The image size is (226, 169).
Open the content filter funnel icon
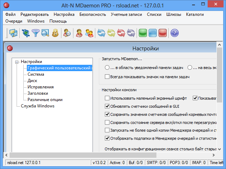coord(35,33)
